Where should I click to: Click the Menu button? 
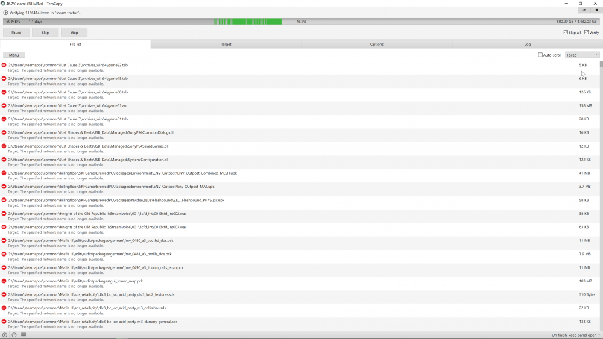pyautogui.click(x=14, y=55)
